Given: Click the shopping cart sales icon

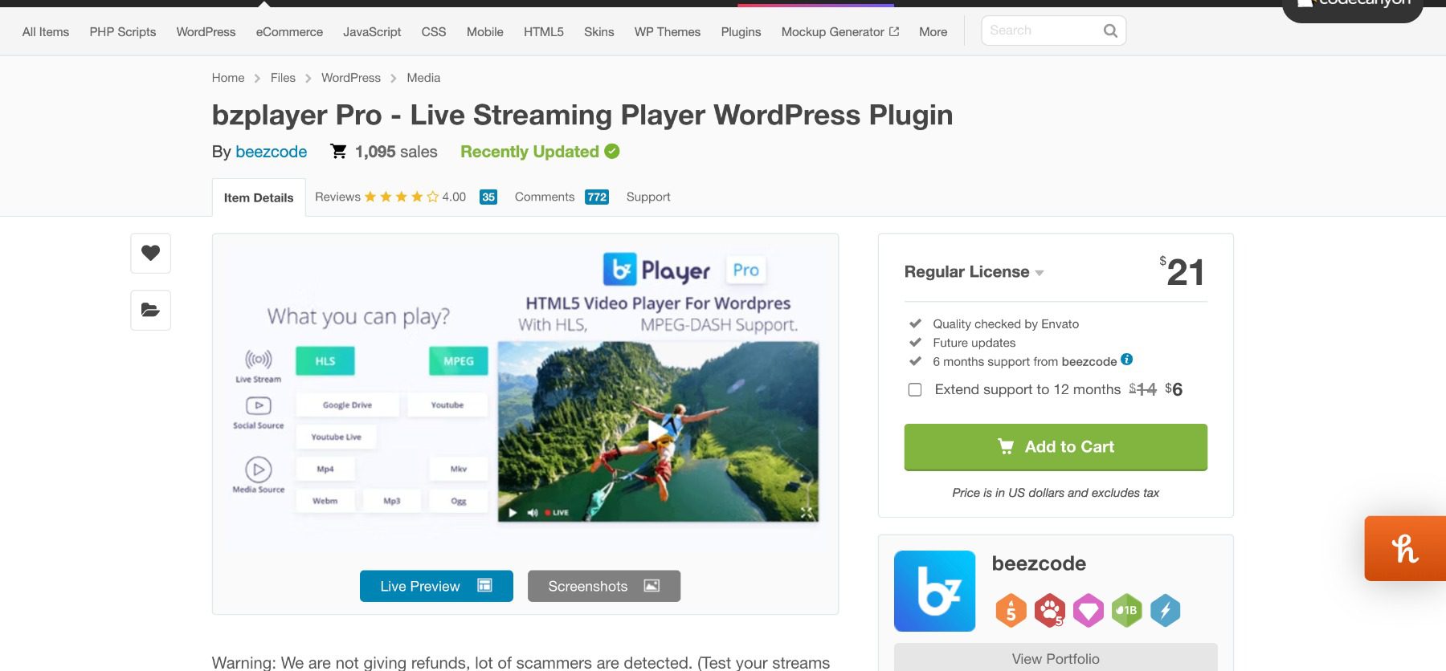Looking at the screenshot, I should pyautogui.click(x=339, y=151).
